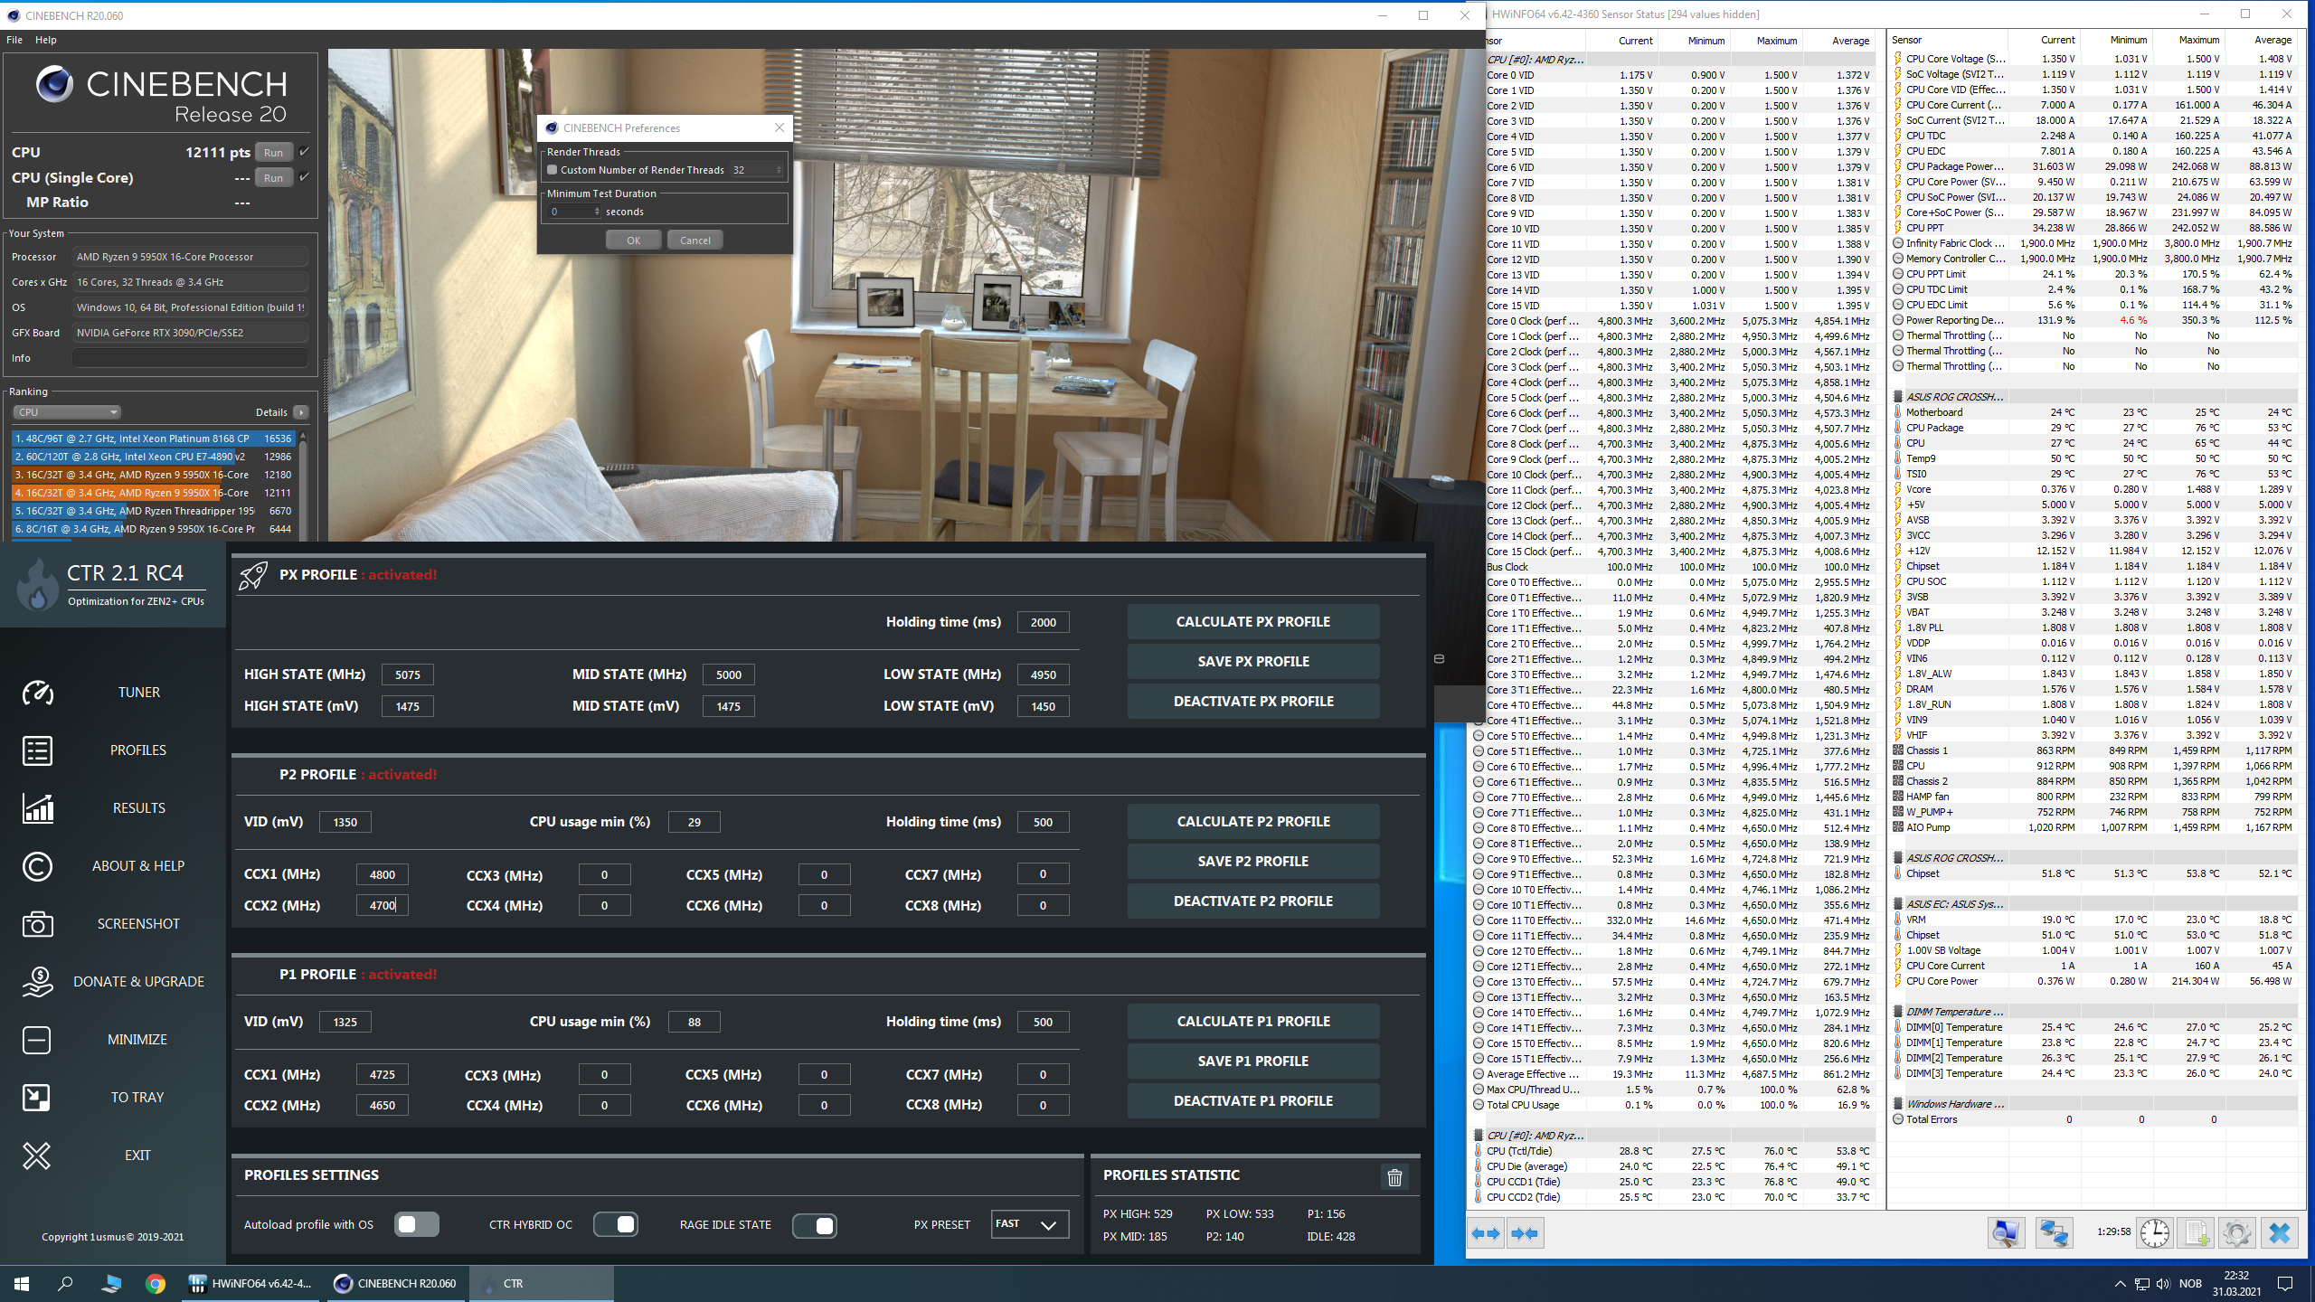The width and height of the screenshot is (2315, 1302).
Task: Enable Custom Number of Render Threads checkbox
Action: 552,170
